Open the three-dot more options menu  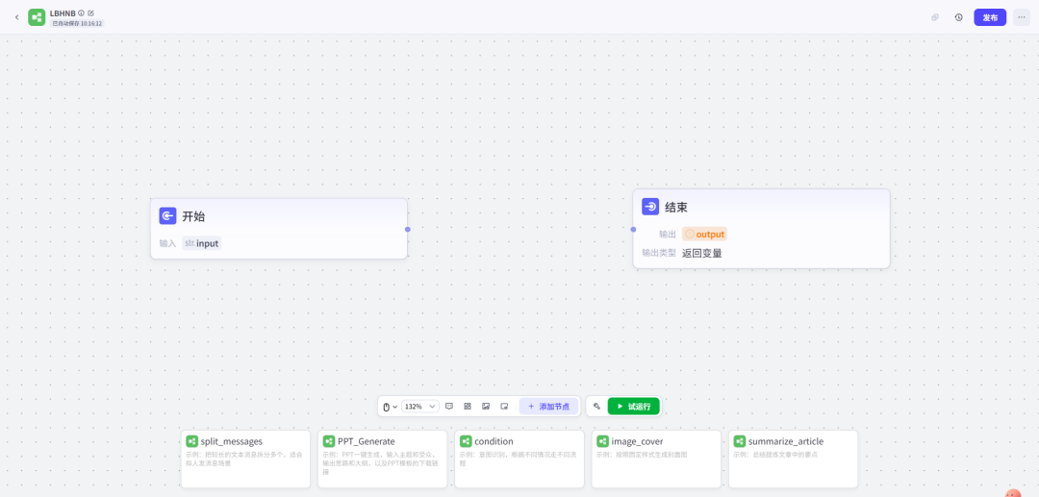coord(1021,17)
